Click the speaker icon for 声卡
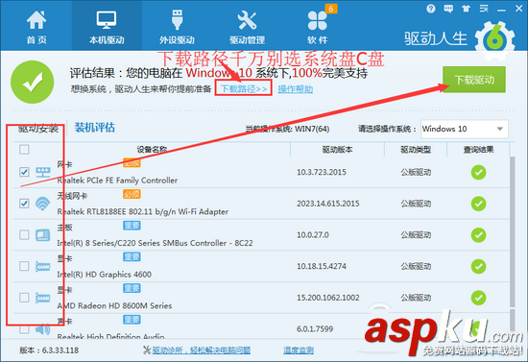Screen dimensions: 528x362 43,328
